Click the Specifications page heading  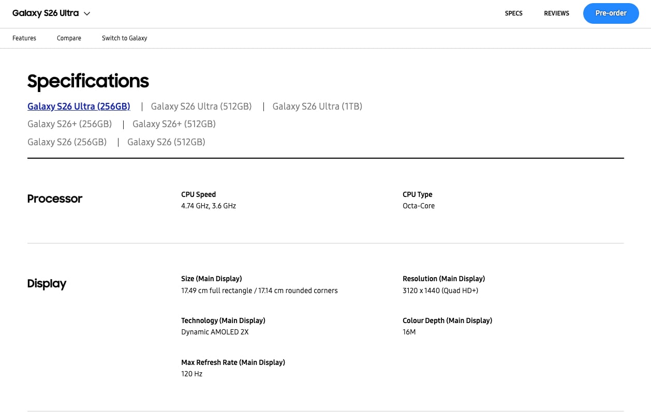point(88,81)
